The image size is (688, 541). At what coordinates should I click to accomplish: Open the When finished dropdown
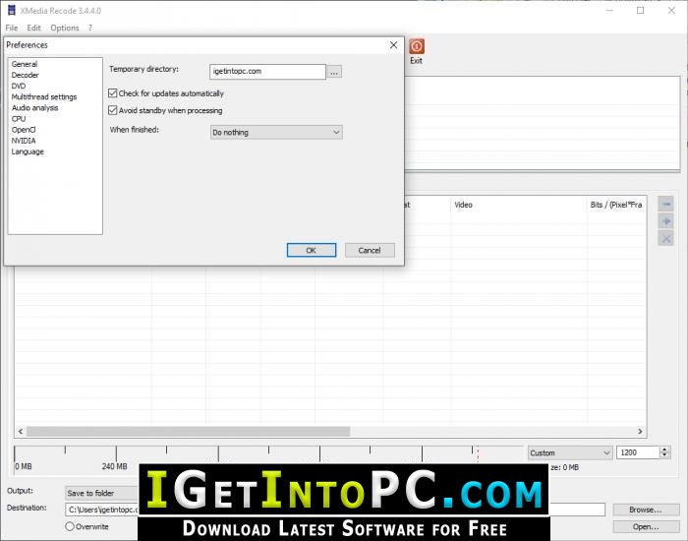(x=276, y=132)
